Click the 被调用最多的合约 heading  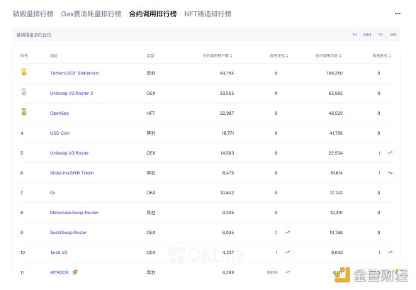point(34,35)
